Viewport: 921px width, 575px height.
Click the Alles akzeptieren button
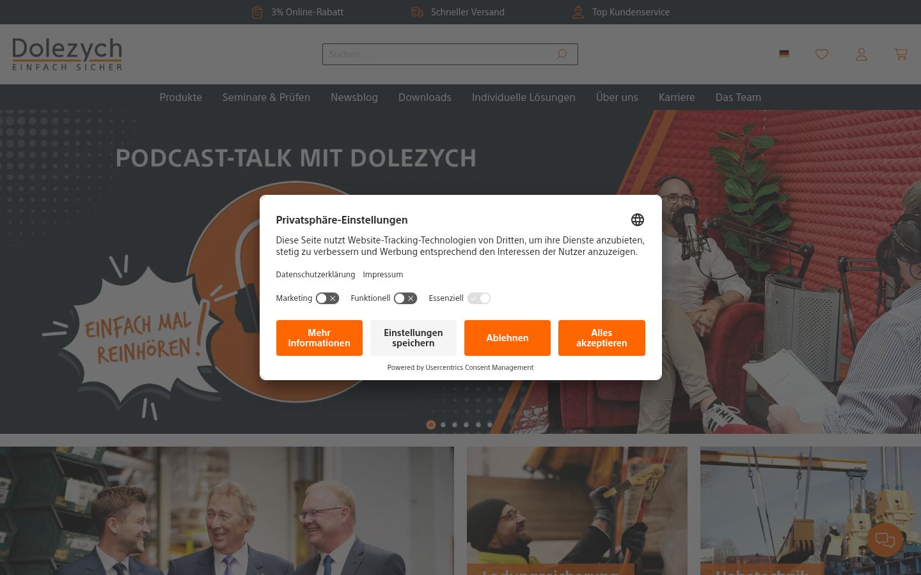coord(602,338)
